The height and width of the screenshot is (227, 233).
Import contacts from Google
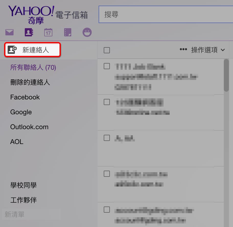point(21,112)
